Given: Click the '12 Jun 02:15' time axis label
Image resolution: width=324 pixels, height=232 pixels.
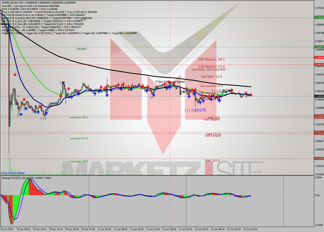Looking at the screenshot, I should 201,229.
